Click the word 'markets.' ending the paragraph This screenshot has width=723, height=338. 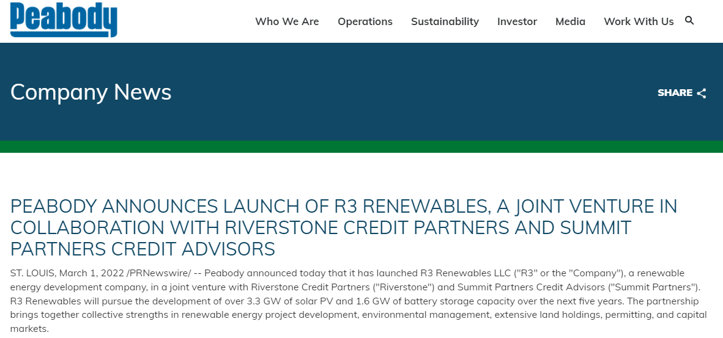click(x=29, y=329)
